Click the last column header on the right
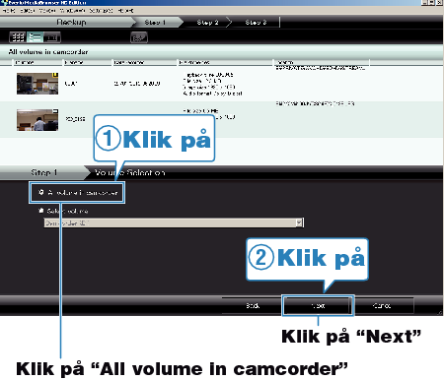This screenshot has width=444, height=380. point(322,62)
